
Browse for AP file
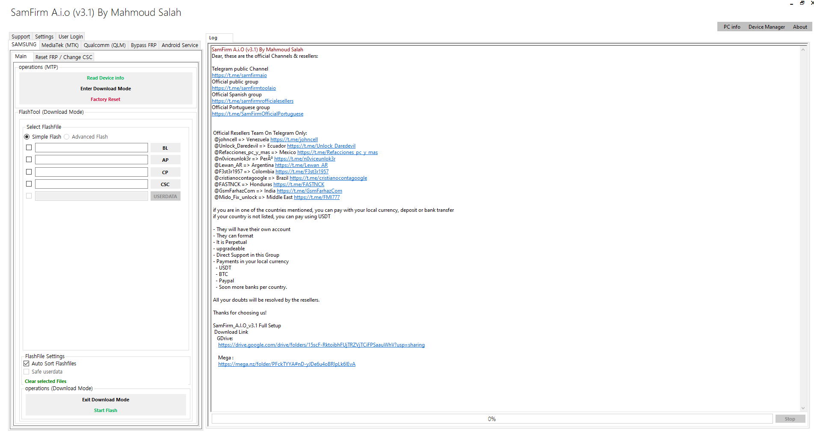(x=165, y=160)
